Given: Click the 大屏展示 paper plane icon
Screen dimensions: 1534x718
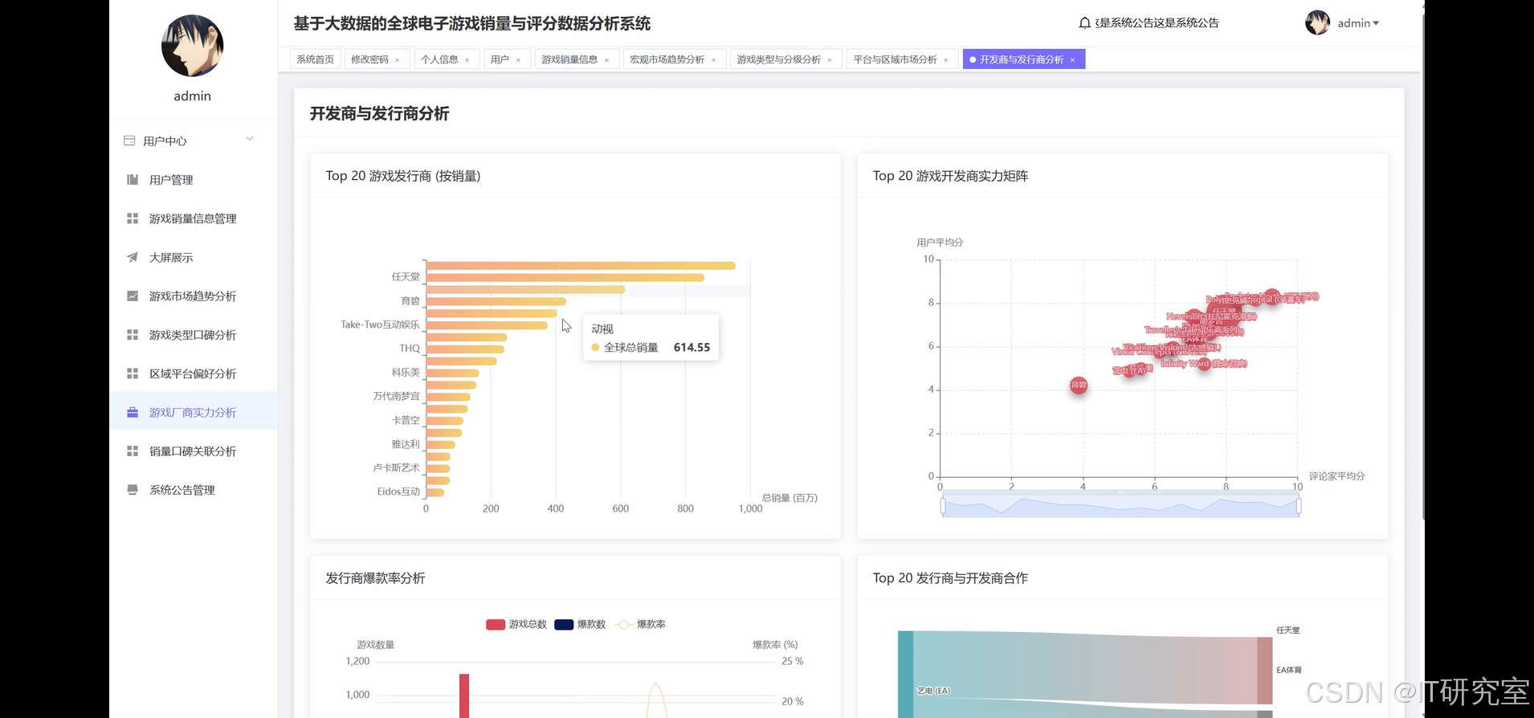Looking at the screenshot, I should coord(133,257).
